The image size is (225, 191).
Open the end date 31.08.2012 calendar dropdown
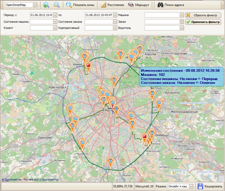point(115,15)
